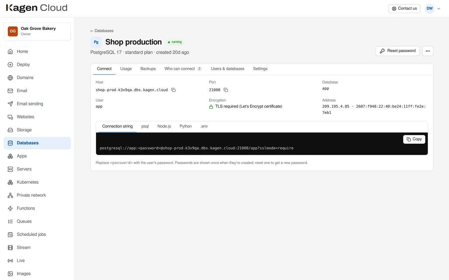Image resolution: width=449 pixels, height=280 pixels.
Task: Show the Python connection snippet
Action: 186,126
